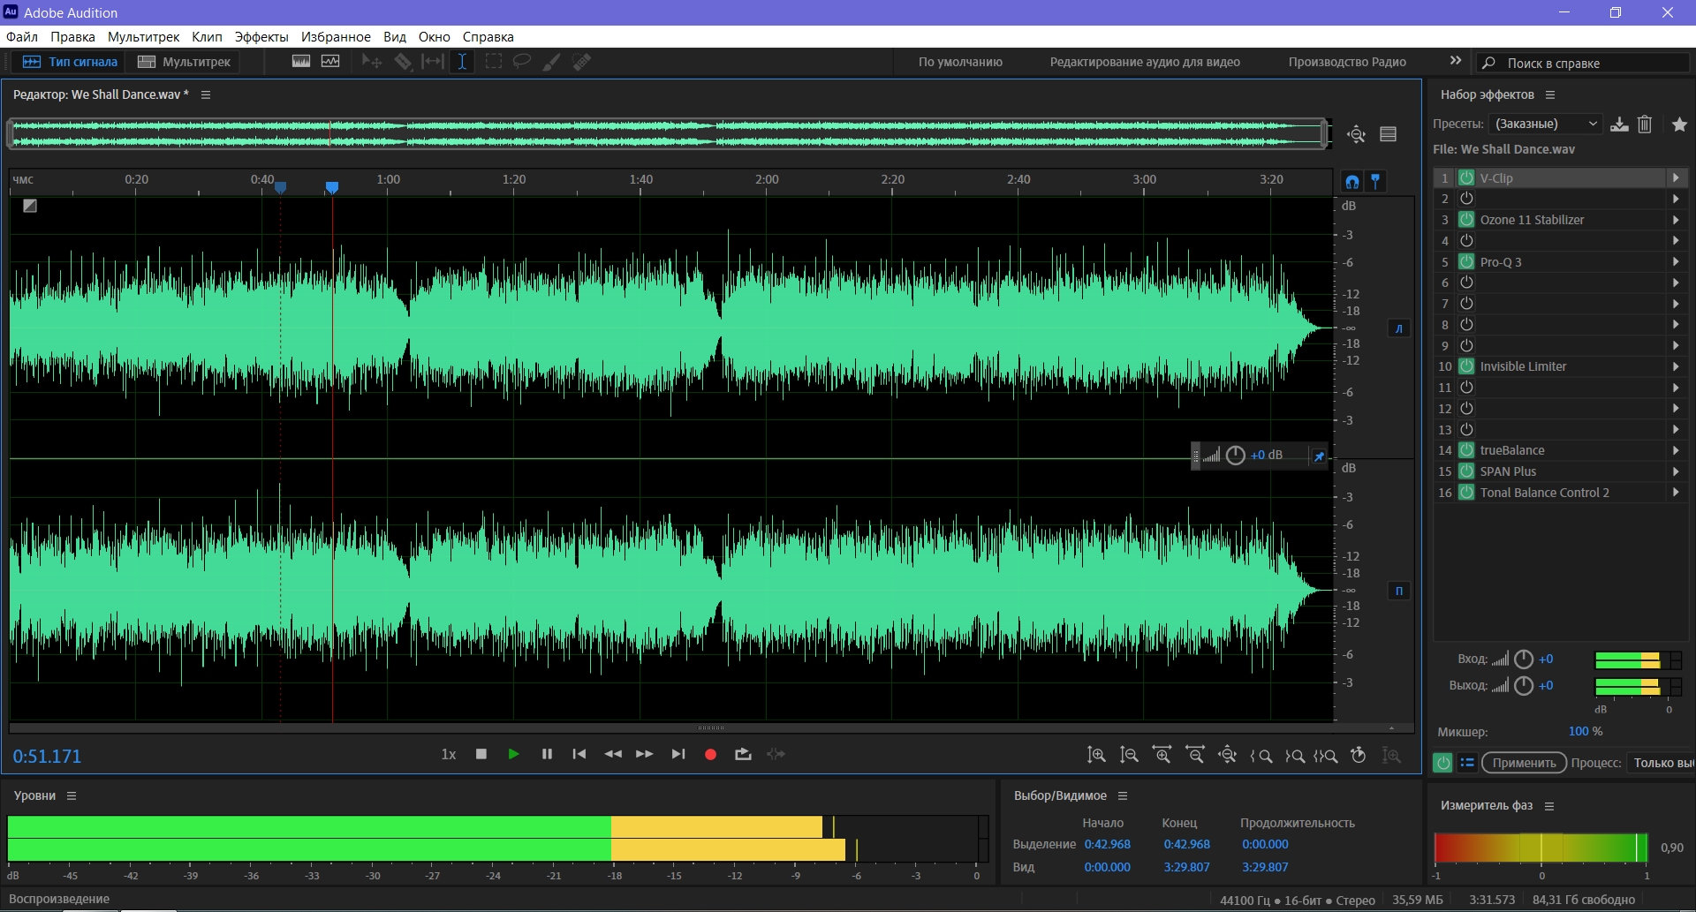Adjust the +0 dB HUD gain knob
The image size is (1696, 912).
tap(1236, 456)
